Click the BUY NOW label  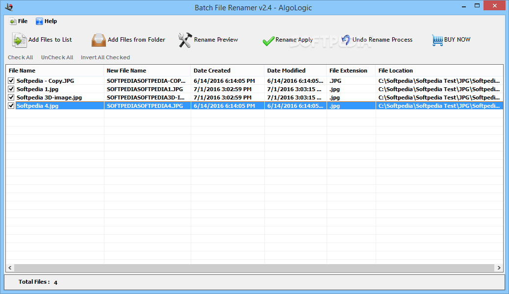(457, 40)
